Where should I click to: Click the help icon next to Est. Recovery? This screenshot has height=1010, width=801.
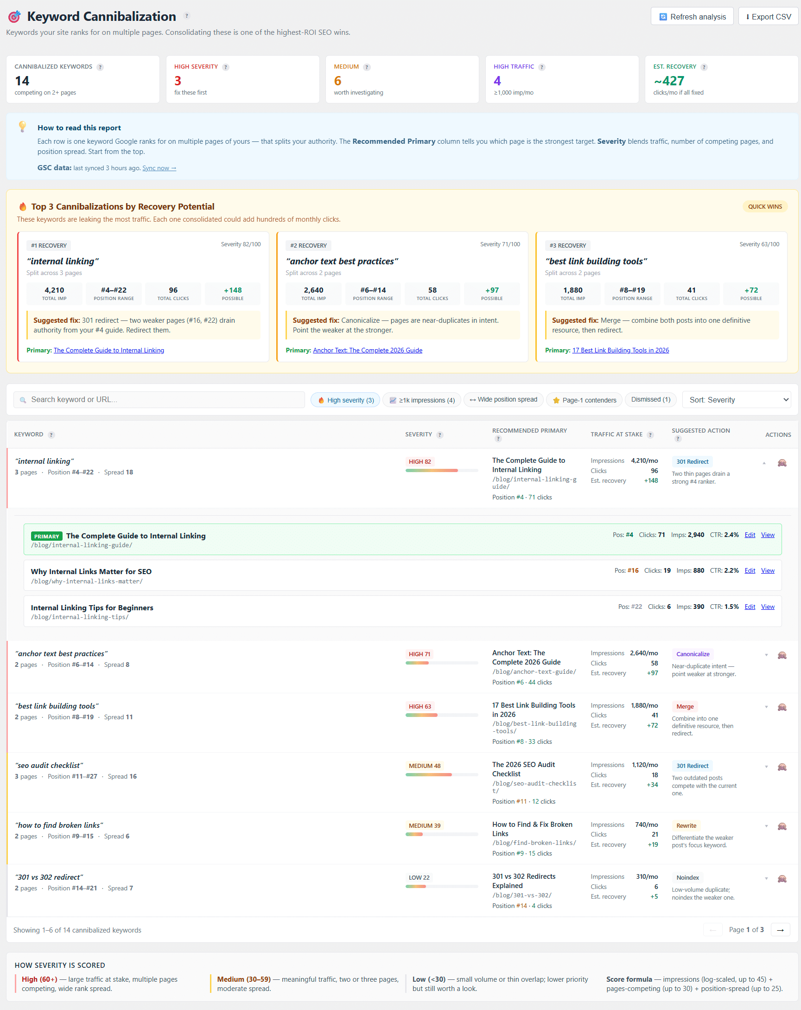(x=704, y=67)
